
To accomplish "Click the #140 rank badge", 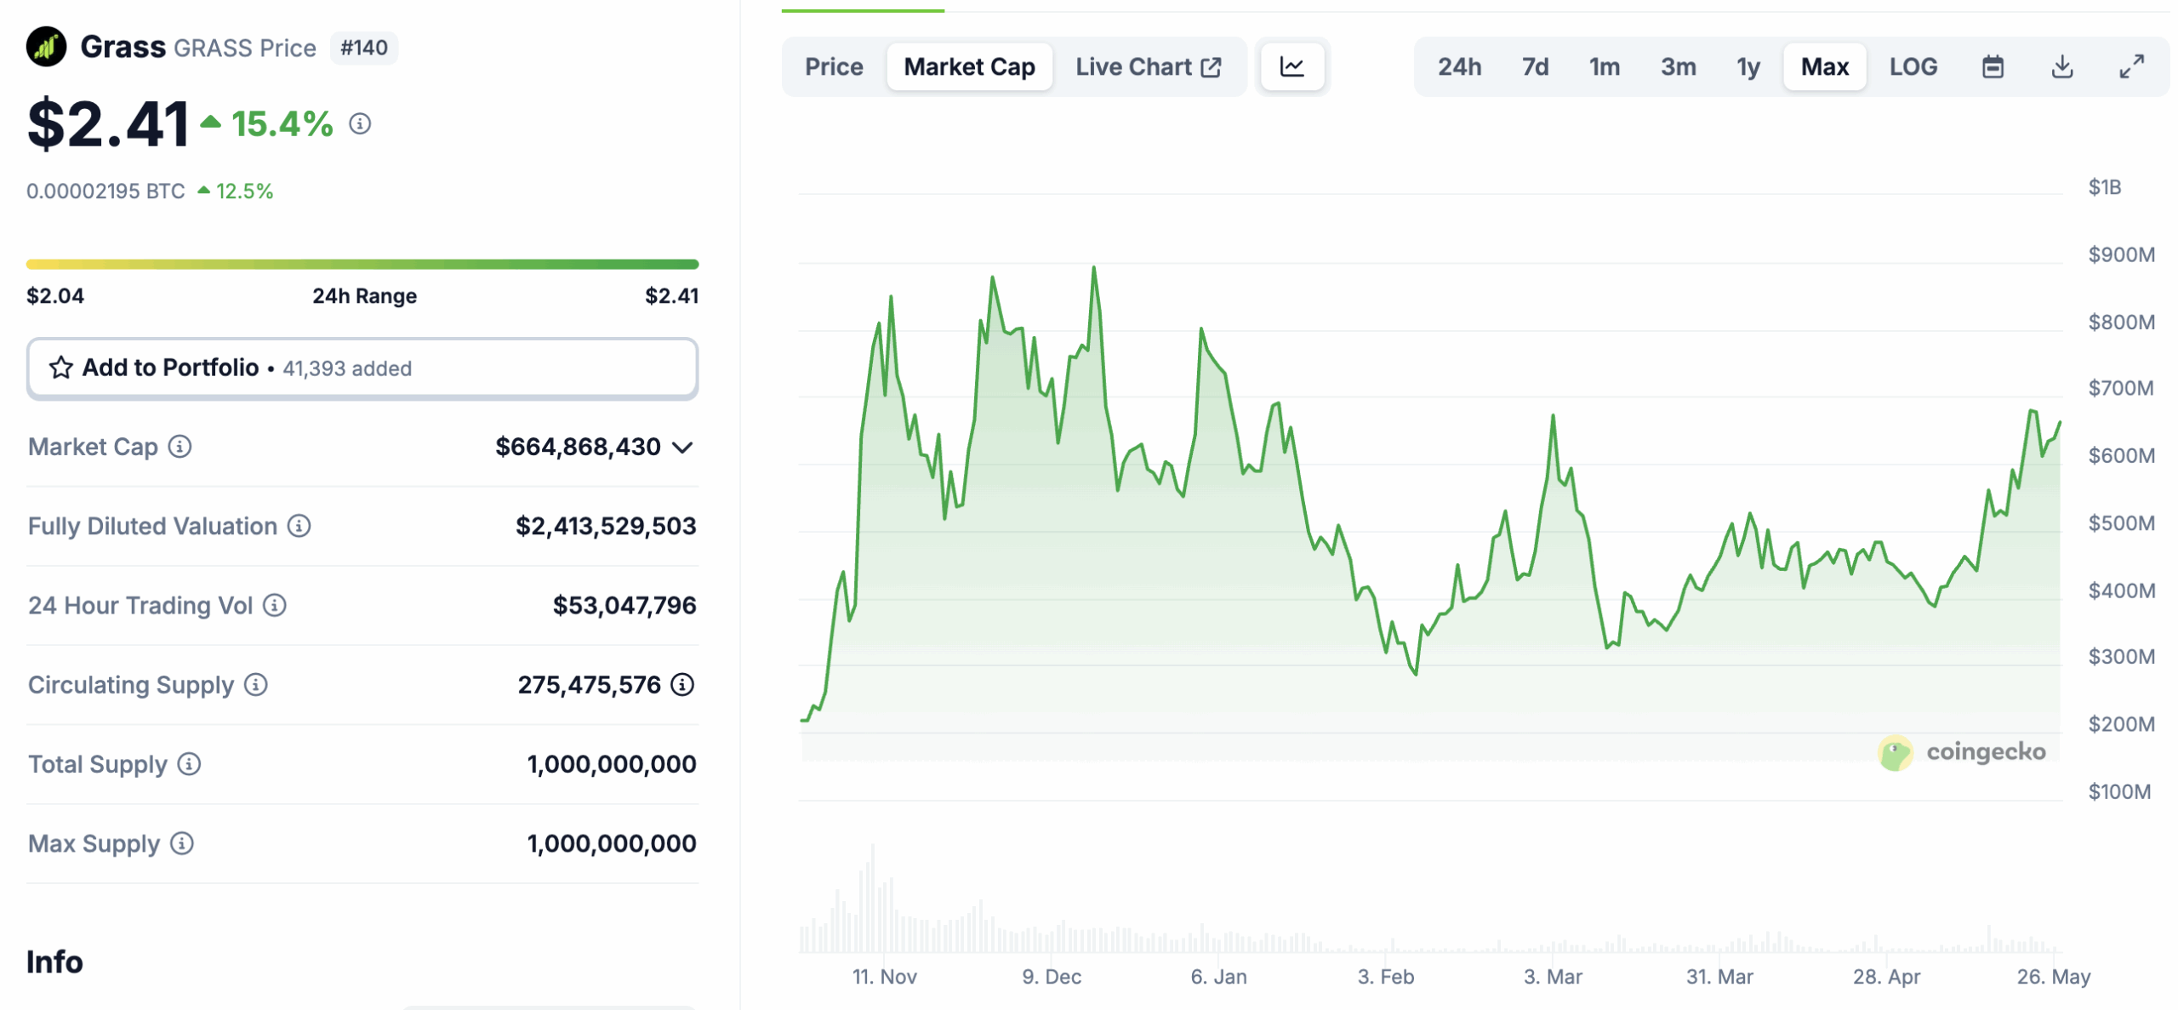I will pyautogui.click(x=364, y=48).
